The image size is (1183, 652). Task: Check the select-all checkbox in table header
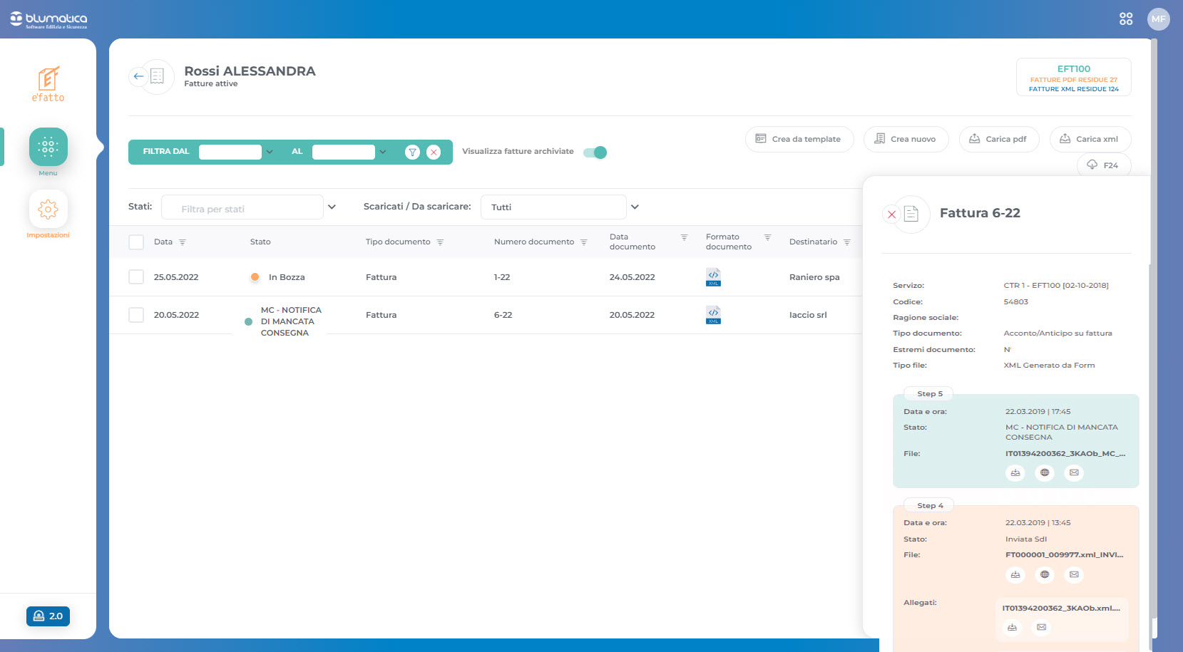pyautogui.click(x=136, y=242)
